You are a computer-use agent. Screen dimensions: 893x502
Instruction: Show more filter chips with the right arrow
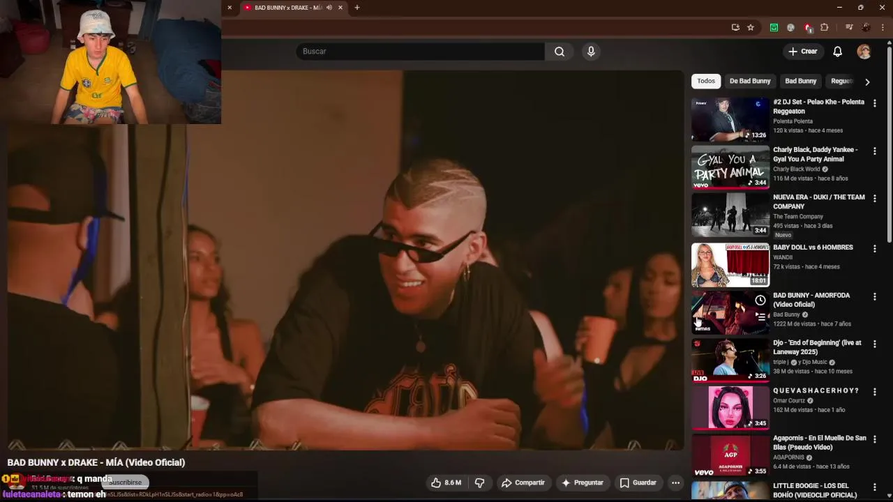[x=867, y=82]
